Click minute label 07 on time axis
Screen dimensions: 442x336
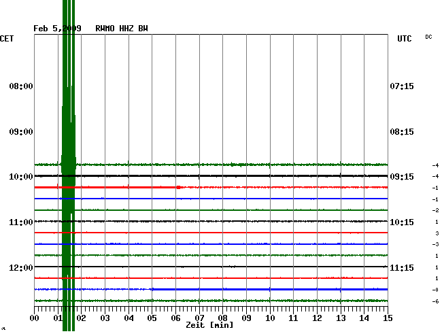199,318
